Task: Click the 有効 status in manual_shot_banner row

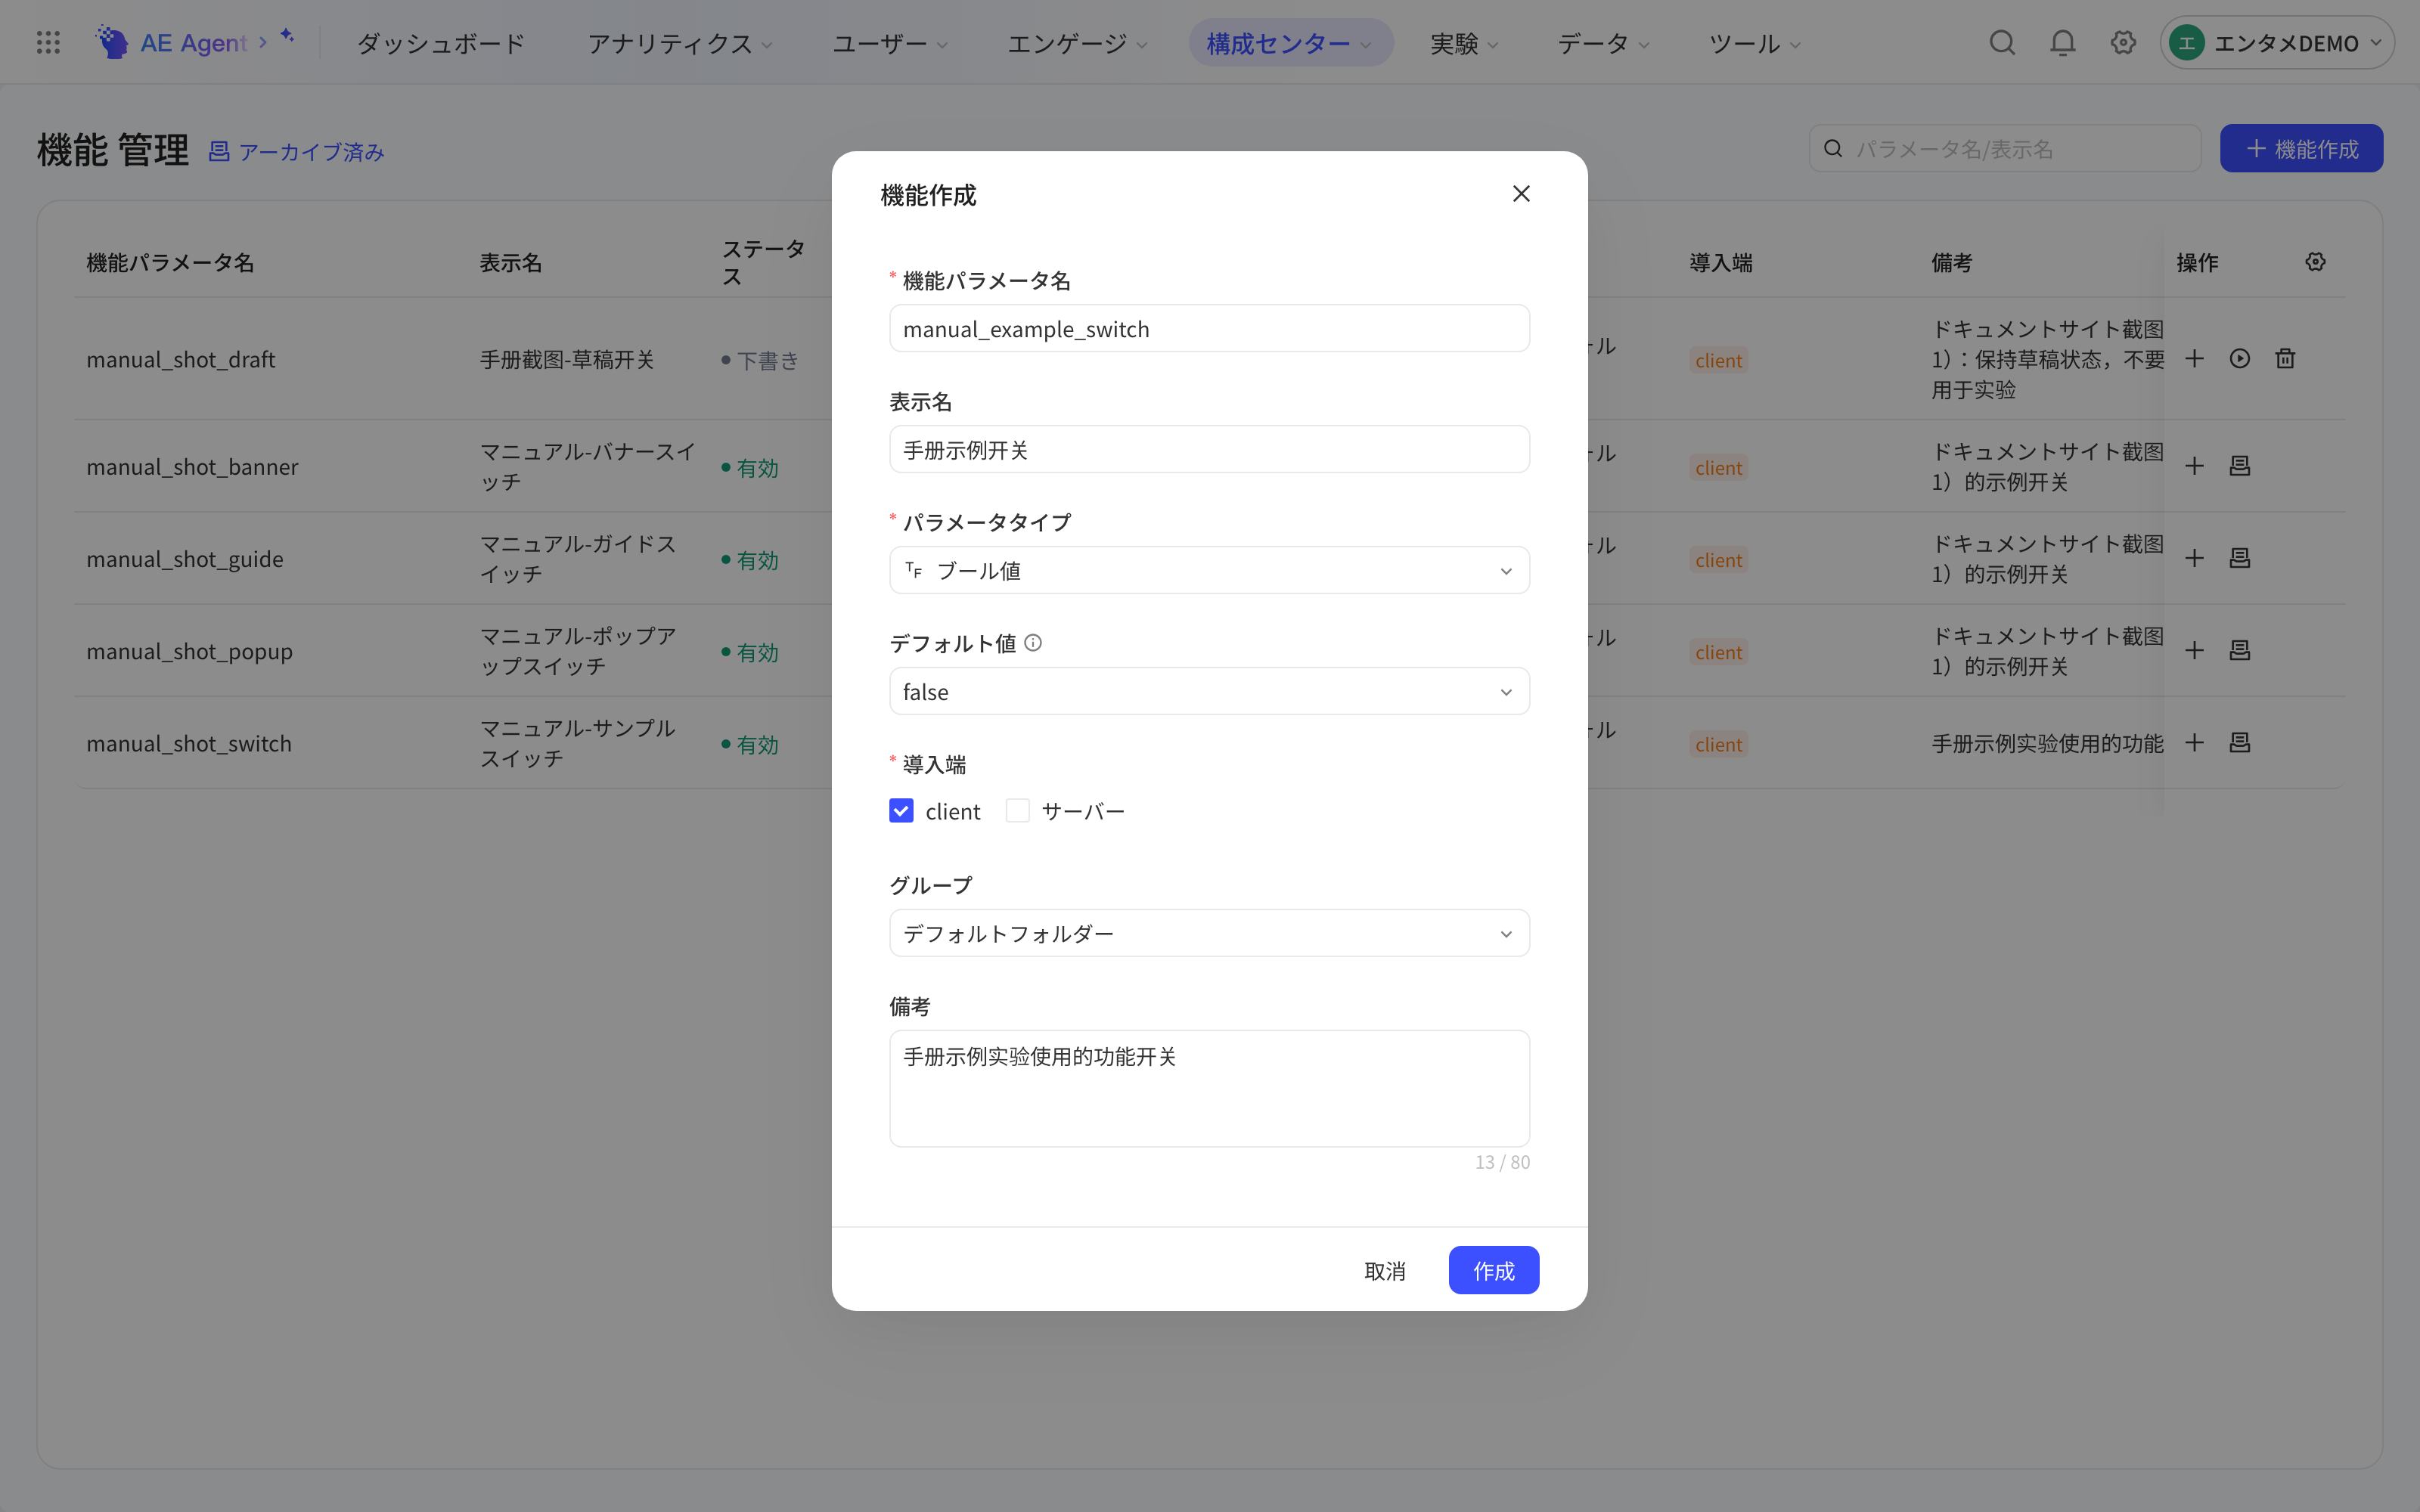Action: point(750,467)
